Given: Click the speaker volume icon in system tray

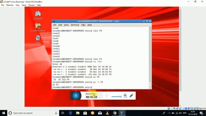Looking at the screenshot, I should (x=180, y=113).
